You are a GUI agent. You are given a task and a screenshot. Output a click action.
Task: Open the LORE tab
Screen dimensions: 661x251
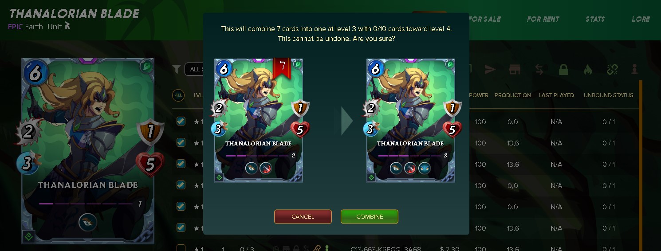click(641, 19)
